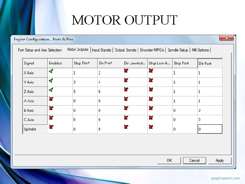Toggle Spindle Dir LowActive icon
245x184 pixels.
(x=126, y=127)
